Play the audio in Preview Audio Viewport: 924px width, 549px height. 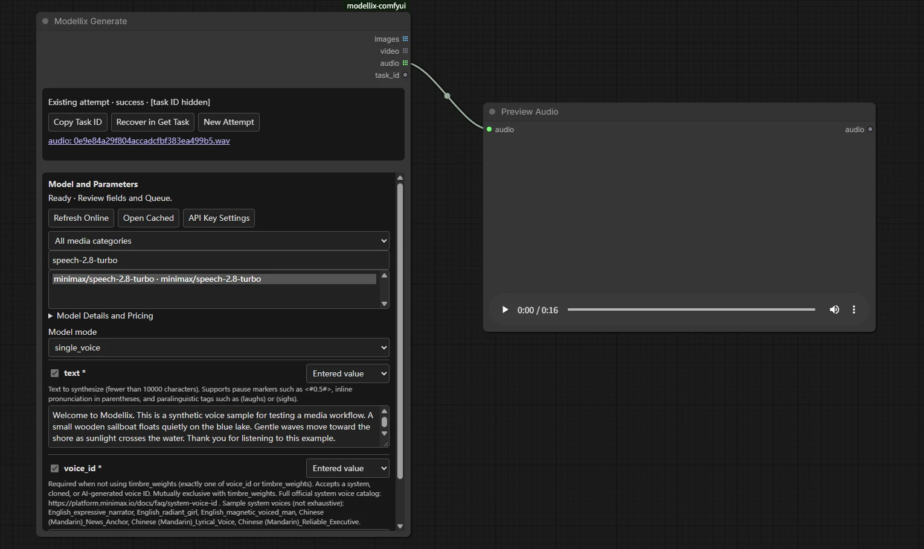[505, 310]
